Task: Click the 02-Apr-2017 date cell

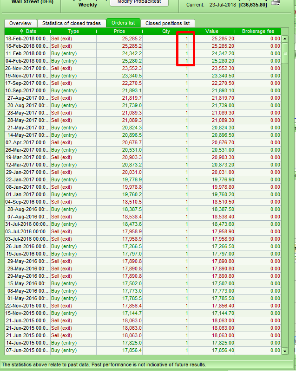Action: (x=27, y=142)
